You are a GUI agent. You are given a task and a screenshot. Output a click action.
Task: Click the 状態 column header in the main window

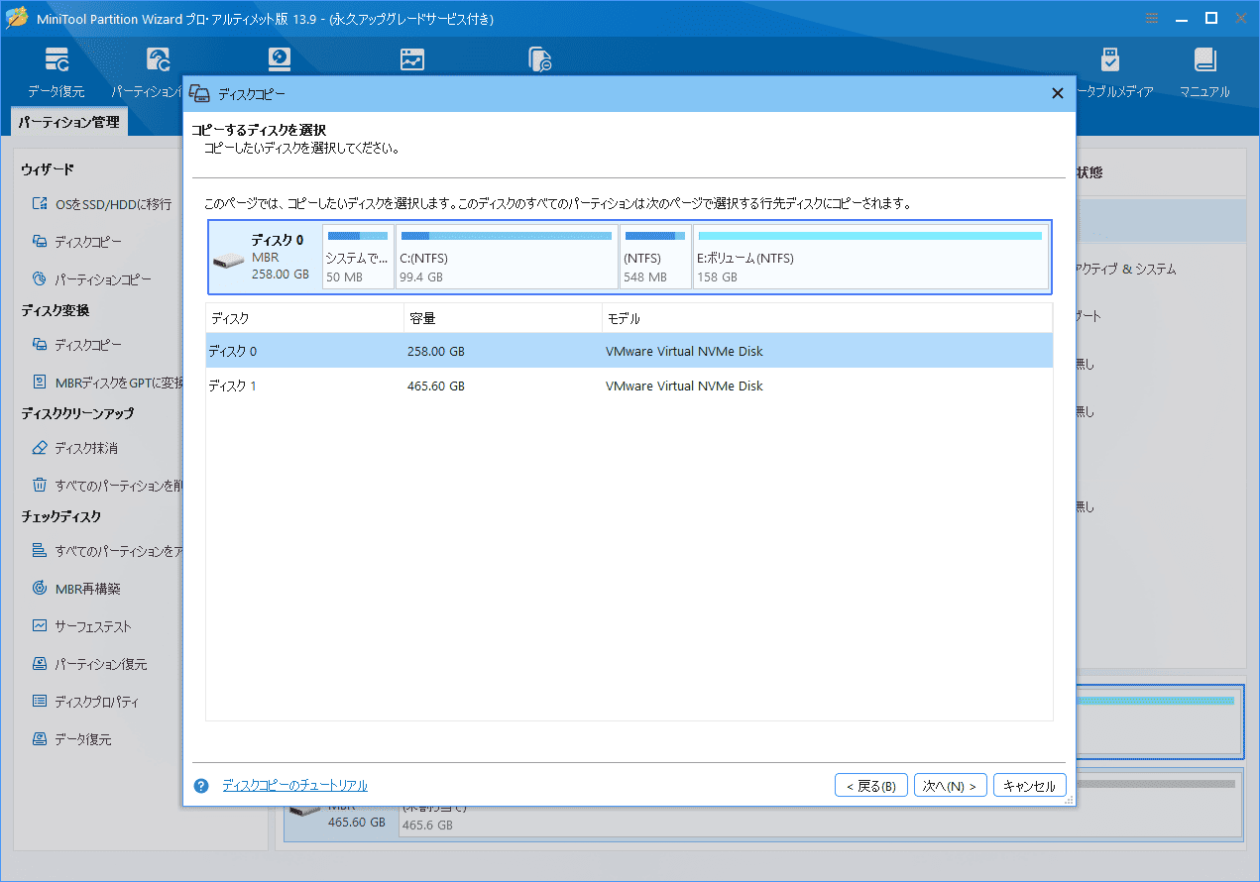(1088, 172)
